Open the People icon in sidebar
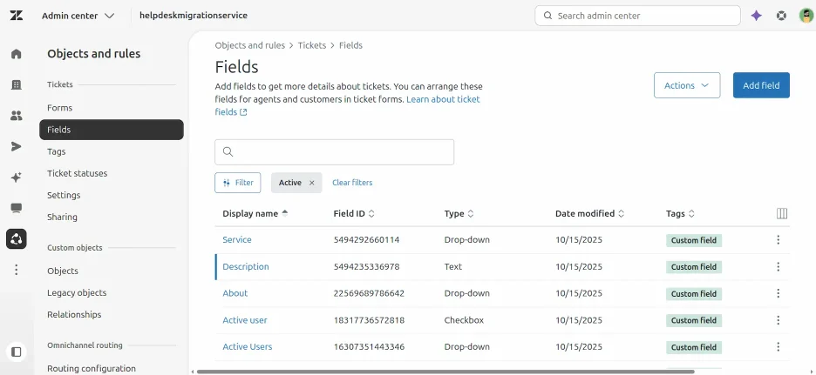The width and height of the screenshot is (816, 375). (17, 116)
